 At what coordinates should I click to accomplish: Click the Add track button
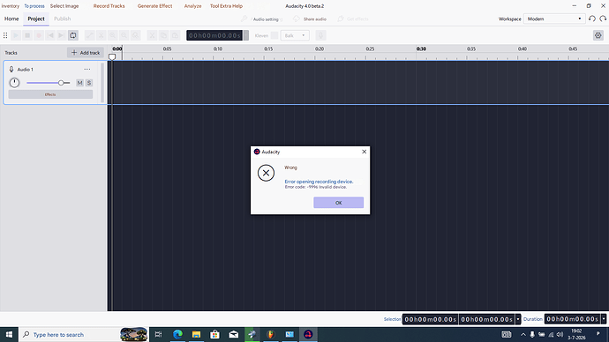[86, 52]
